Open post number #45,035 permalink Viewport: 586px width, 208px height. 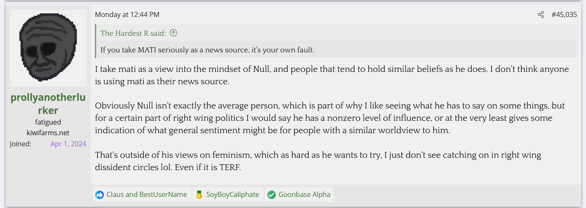(564, 14)
